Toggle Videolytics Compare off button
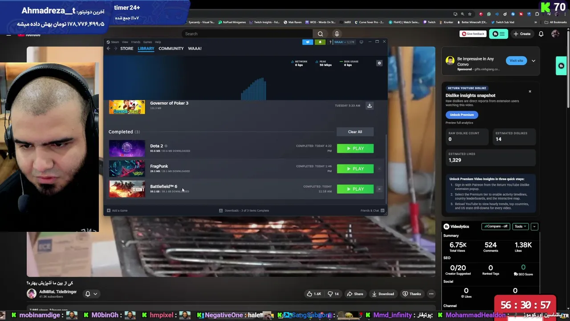Image resolution: width=570 pixels, height=321 pixels. pos(496,226)
